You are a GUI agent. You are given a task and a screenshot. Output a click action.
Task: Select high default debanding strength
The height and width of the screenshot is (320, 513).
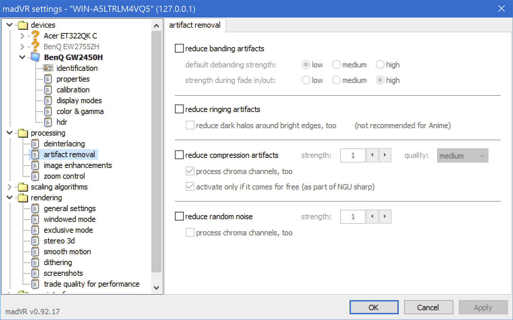(x=380, y=64)
